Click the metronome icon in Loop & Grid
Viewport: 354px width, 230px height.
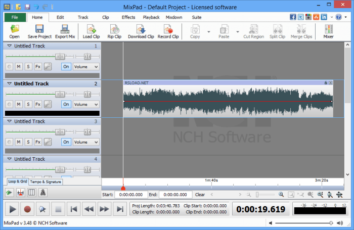click(42, 193)
